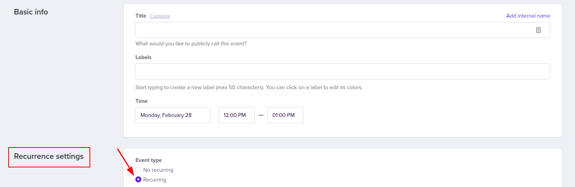Click the Title field label

click(141, 16)
